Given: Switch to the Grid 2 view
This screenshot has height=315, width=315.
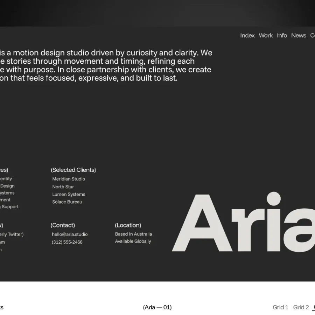Looking at the screenshot, I should coord(301,307).
